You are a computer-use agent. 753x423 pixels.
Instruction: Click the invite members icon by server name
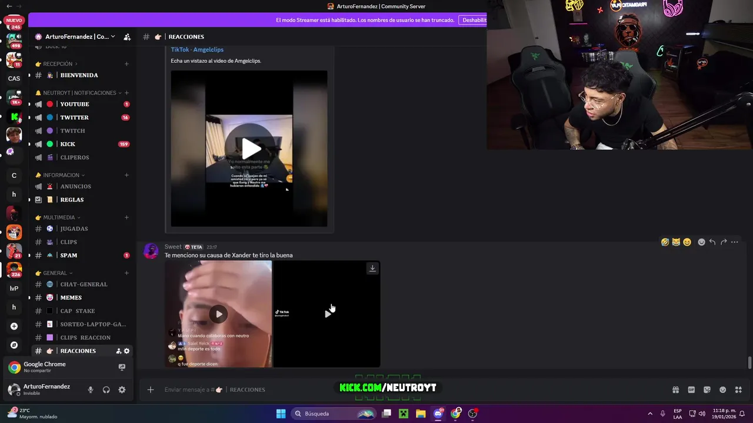click(127, 36)
